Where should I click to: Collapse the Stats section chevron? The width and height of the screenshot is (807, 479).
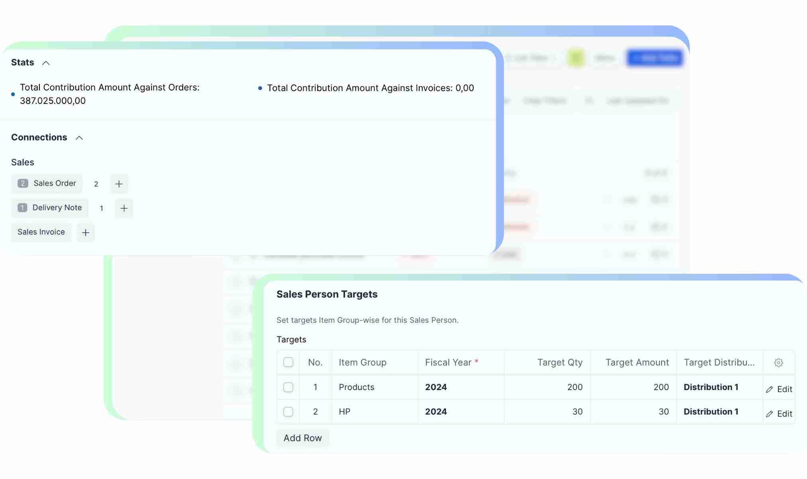[46, 63]
